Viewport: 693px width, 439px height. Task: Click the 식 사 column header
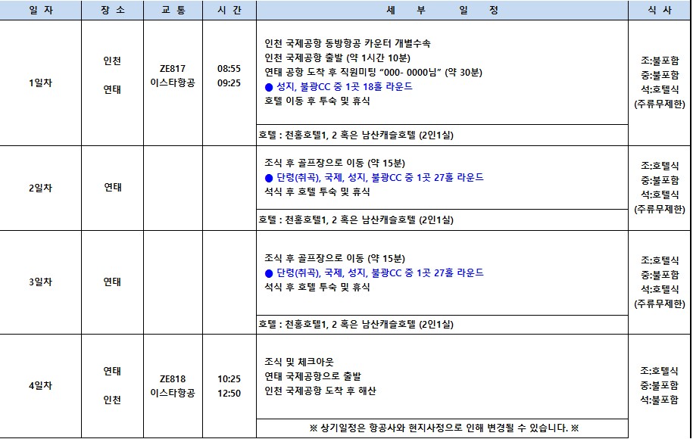(660, 10)
